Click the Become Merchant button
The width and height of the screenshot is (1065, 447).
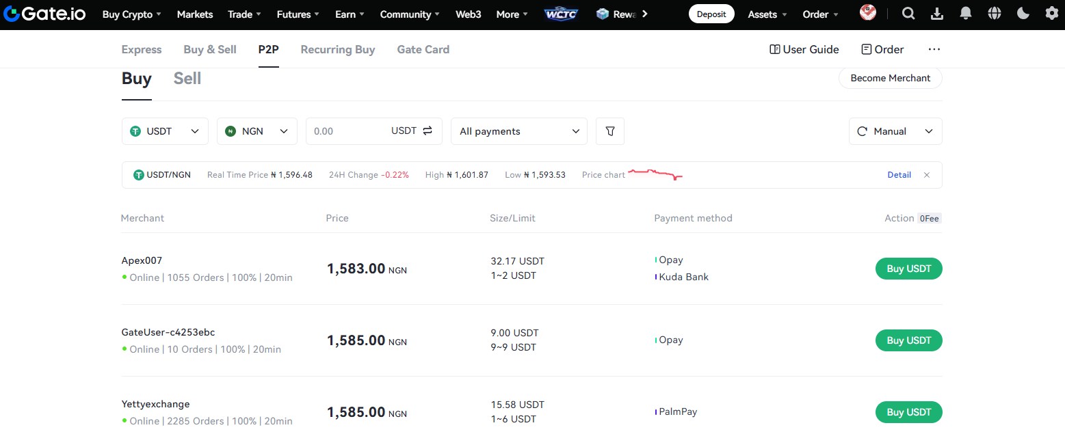click(891, 78)
